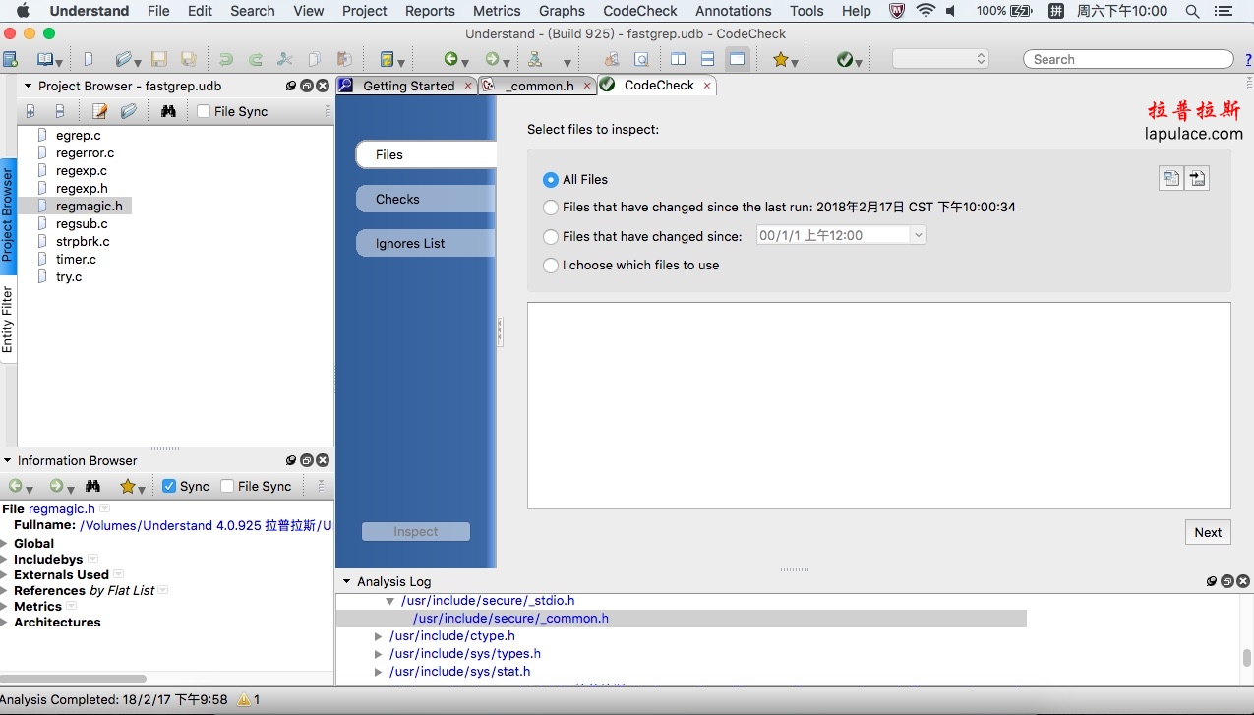Screen dimensions: 1254x715
Task: Click the open book toolbar icon
Action: [x=45, y=59]
